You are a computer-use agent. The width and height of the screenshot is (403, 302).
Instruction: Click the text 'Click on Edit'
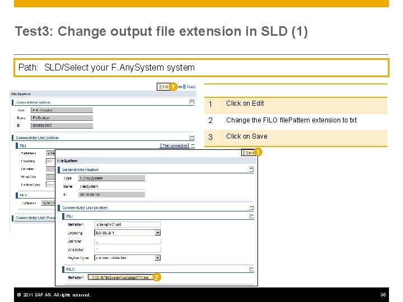[245, 103]
